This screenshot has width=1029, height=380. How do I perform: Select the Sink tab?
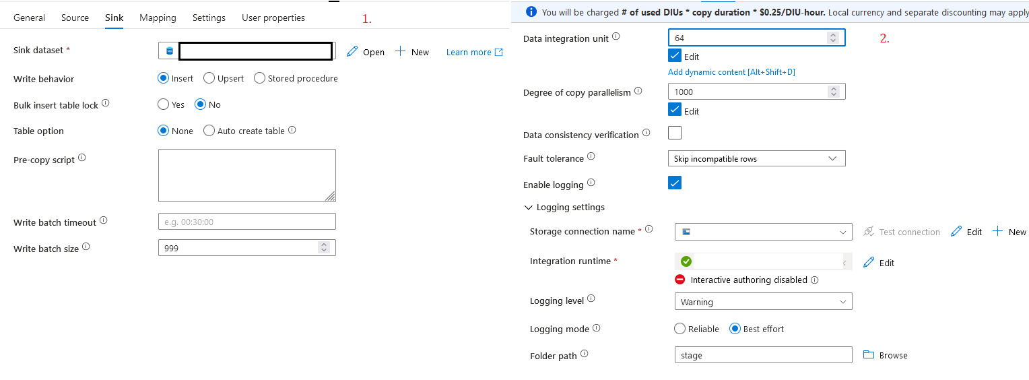click(114, 18)
